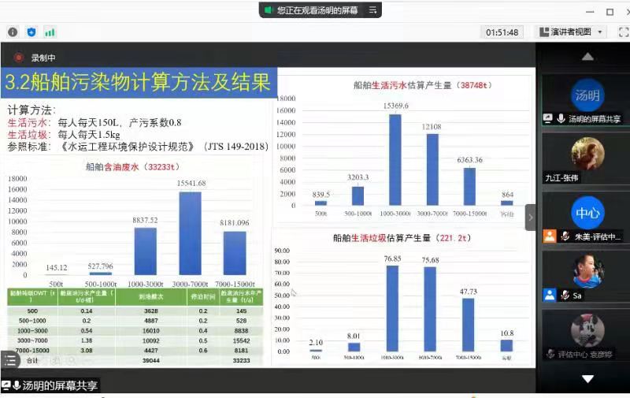Screen dimensions: 630x398
Task: Click the 评估中心 袁彦婷 participant tile
Action: 587,333
